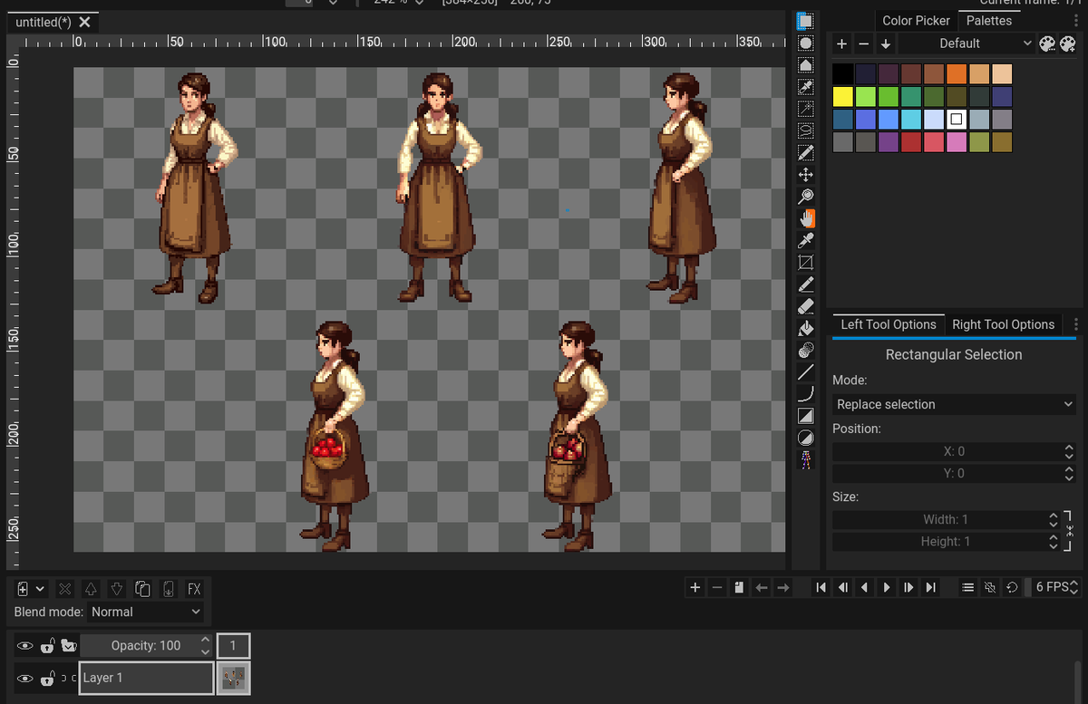Open layer effects with FX button
Viewport: 1088px width, 704px height.
194,589
